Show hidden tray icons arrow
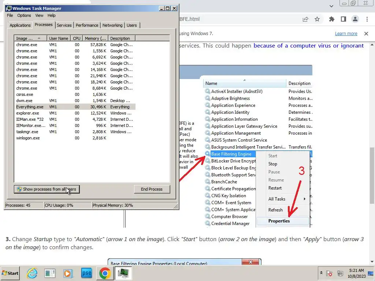The image size is (375, 281). 321,273
